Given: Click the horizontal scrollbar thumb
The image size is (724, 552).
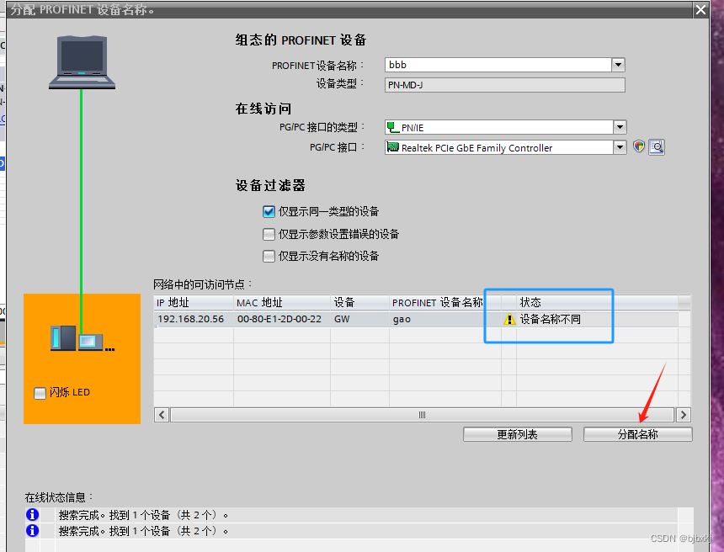Looking at the screenshot, I should click(422, 415).
